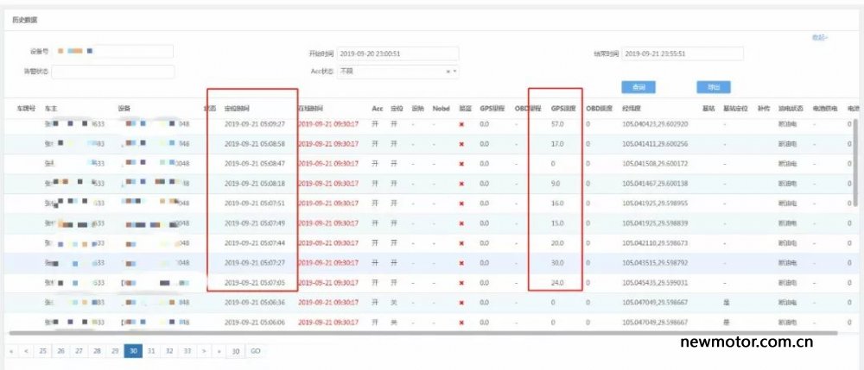Click the page number input showing 30

pos(235,351)
